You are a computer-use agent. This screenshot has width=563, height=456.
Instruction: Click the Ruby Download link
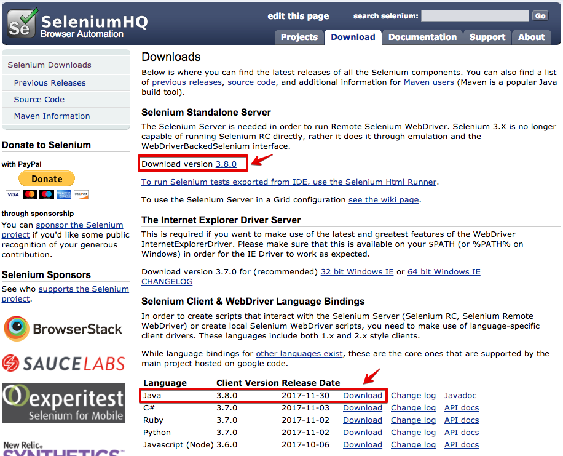point(362,420)
